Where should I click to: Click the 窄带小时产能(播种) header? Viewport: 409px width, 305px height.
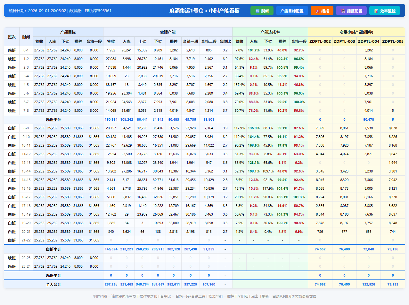pyautogui.click(x=356, y=32)
